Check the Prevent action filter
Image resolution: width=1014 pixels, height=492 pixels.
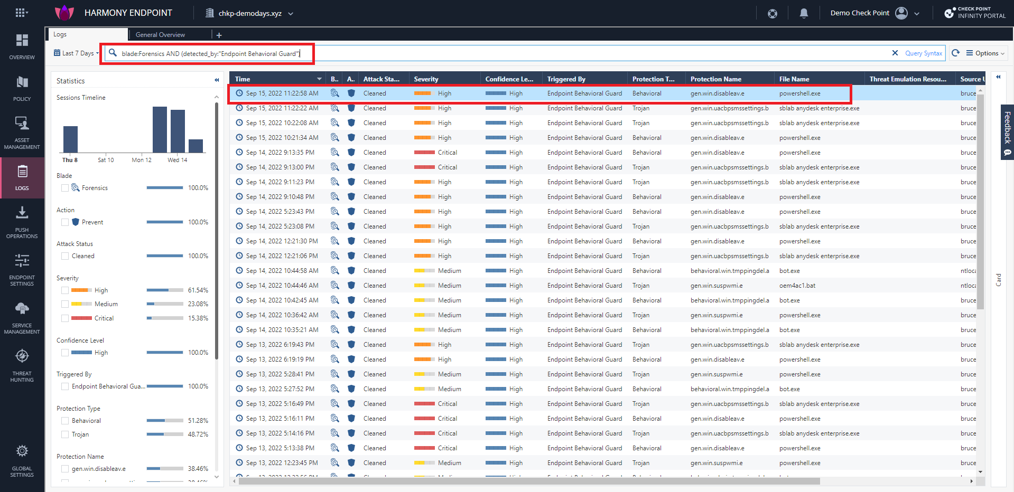[x=65, y=222]
